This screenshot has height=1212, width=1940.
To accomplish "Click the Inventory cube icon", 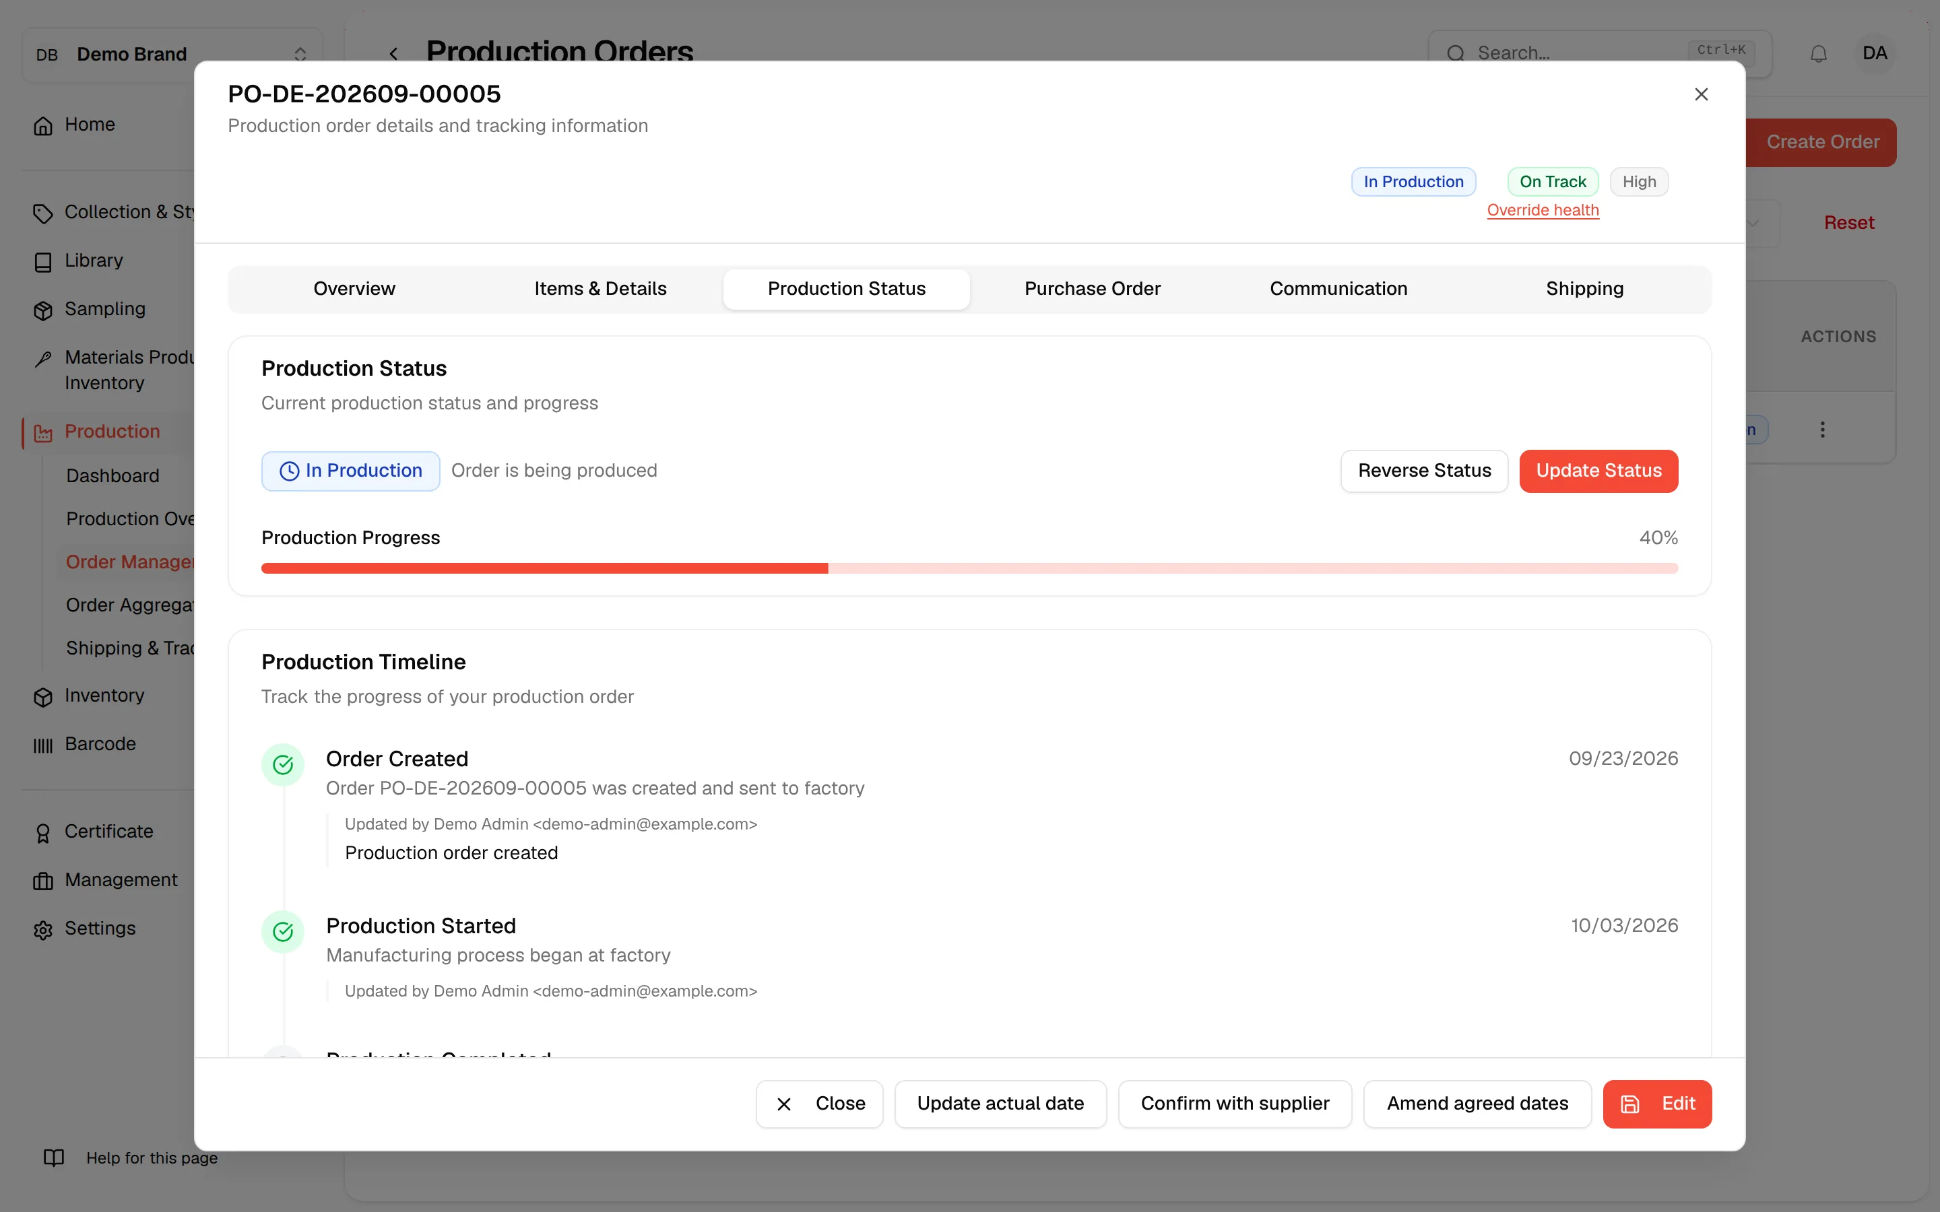I will point(43,697).
